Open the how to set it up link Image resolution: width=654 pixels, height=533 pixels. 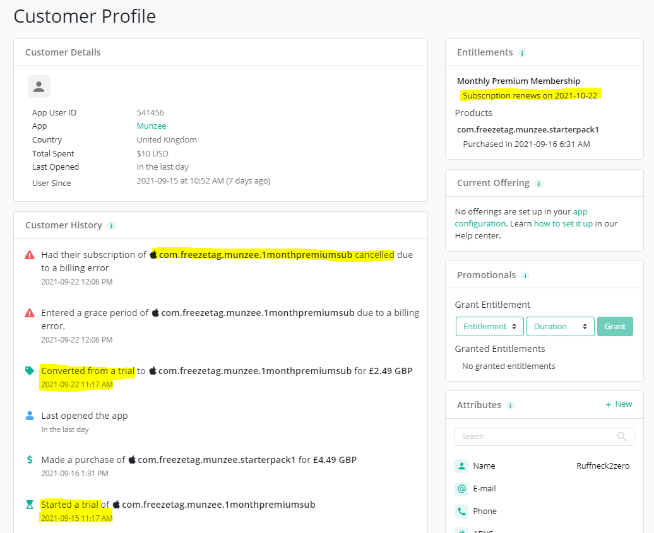tap(563, 223)
